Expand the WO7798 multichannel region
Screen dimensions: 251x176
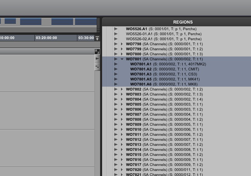tap(122, 44)
